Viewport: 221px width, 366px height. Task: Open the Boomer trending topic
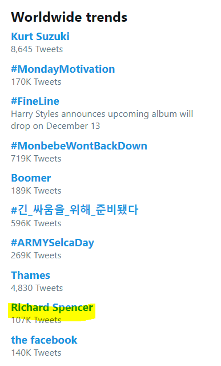[31, 178]
